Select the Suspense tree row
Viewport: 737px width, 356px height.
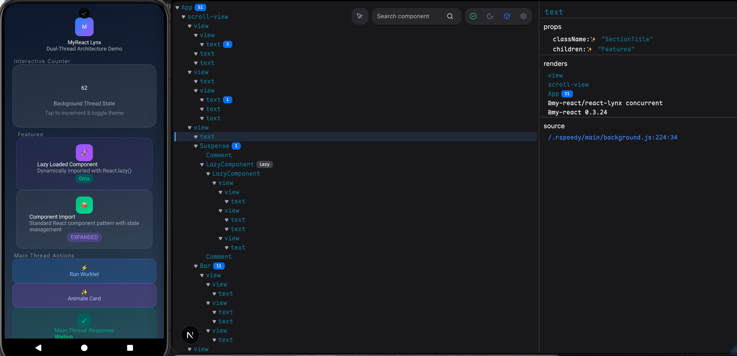click(356, 146)
